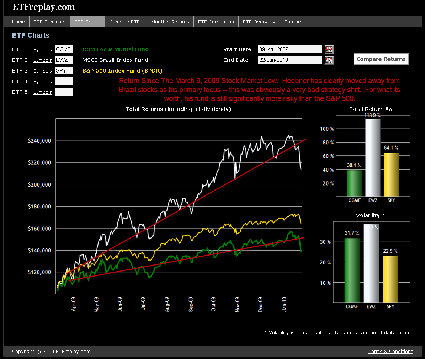Click the Start Date field showing 09-Mar-2009
Image resolution: width=425 pixels, height=359 pixels.
tap(290, 49)
